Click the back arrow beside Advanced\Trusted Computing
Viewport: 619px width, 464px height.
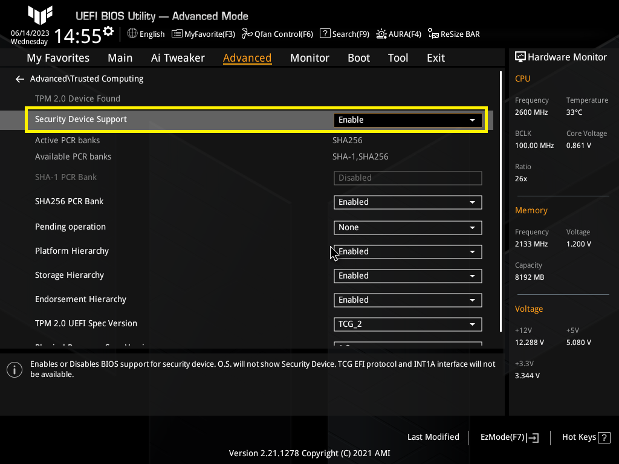point(20,79)
